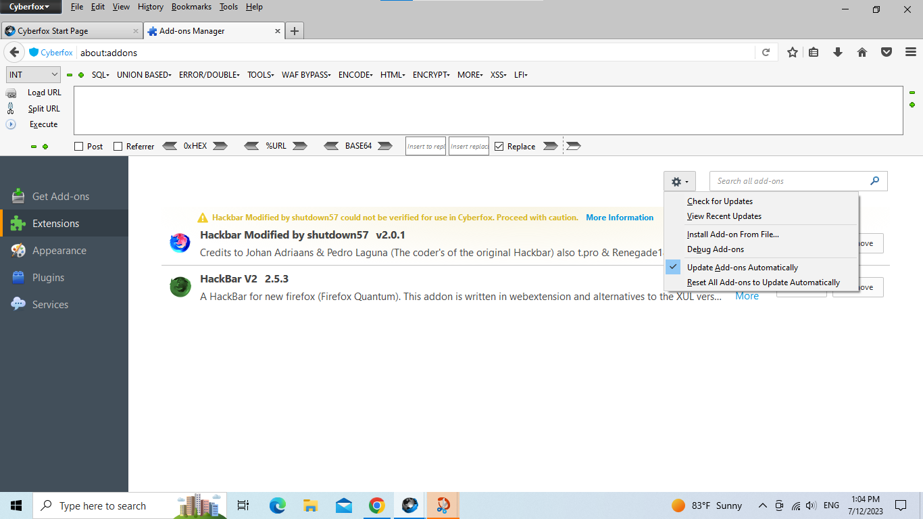Open the hamburger menu icon
The image size is (923, 519).
(x=910, y=52)
